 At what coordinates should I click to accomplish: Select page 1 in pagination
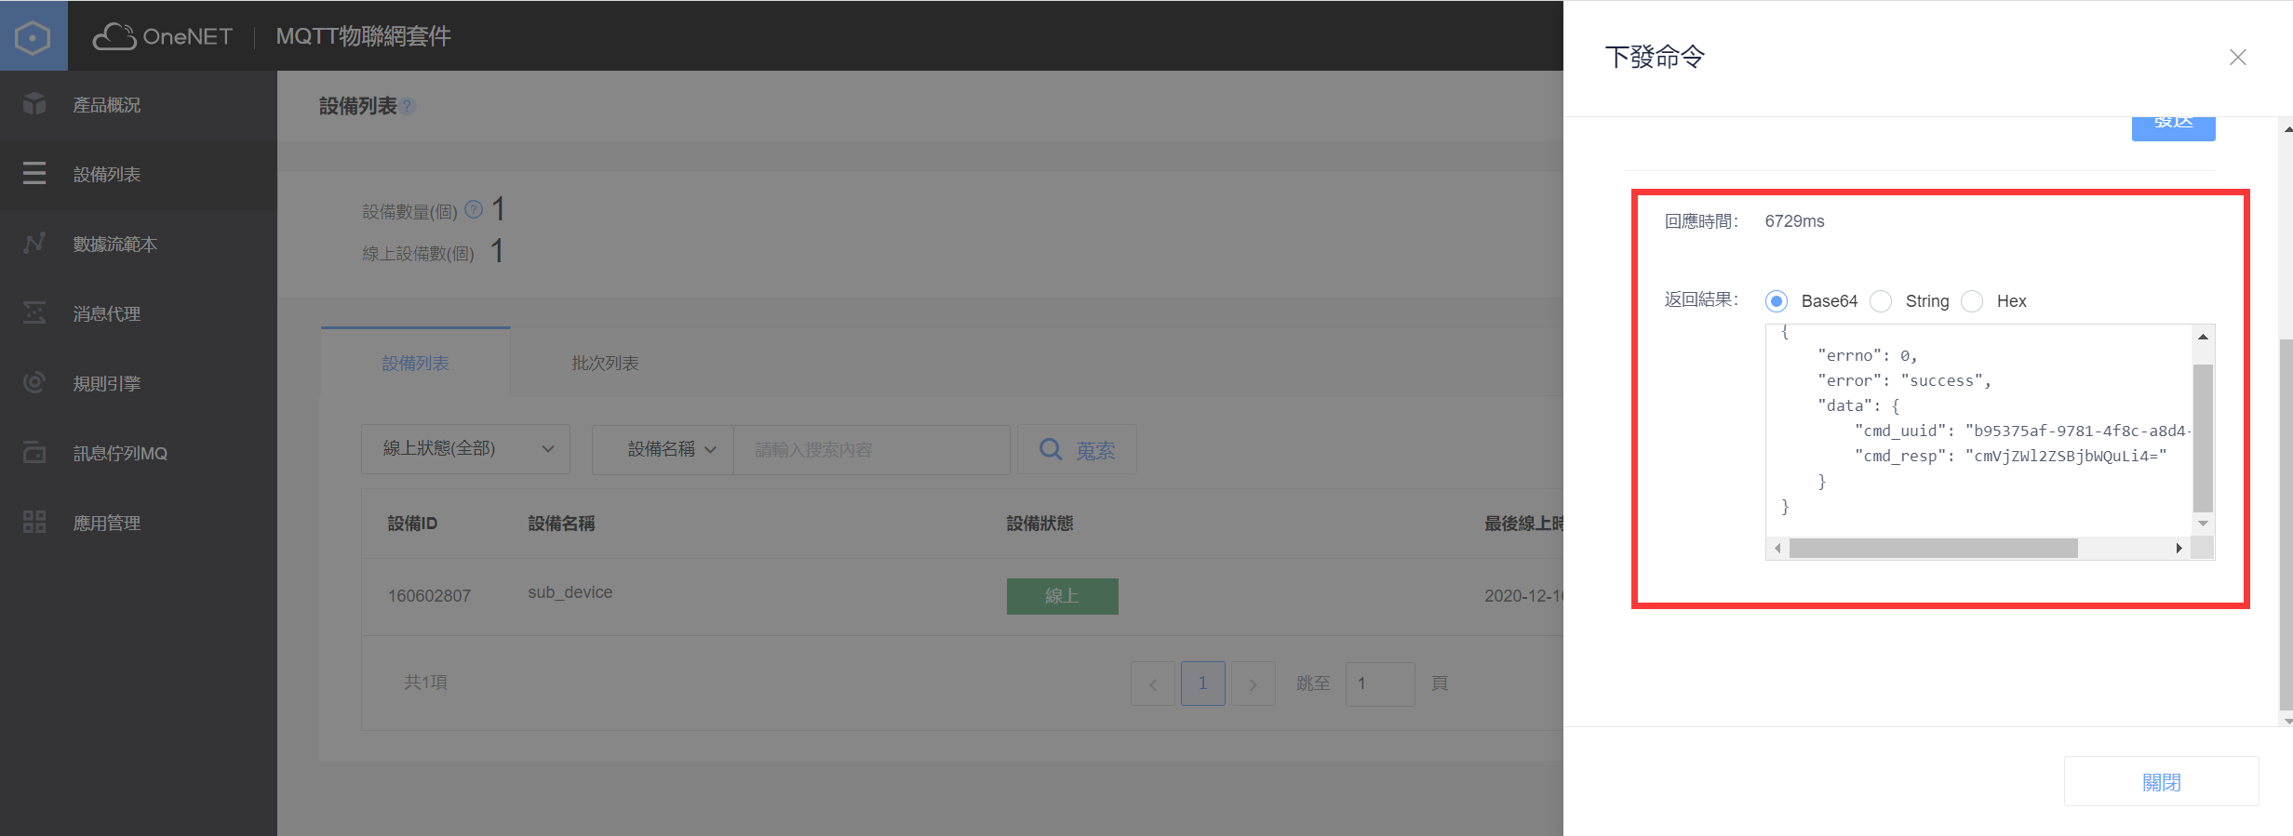pos(1202,683)
